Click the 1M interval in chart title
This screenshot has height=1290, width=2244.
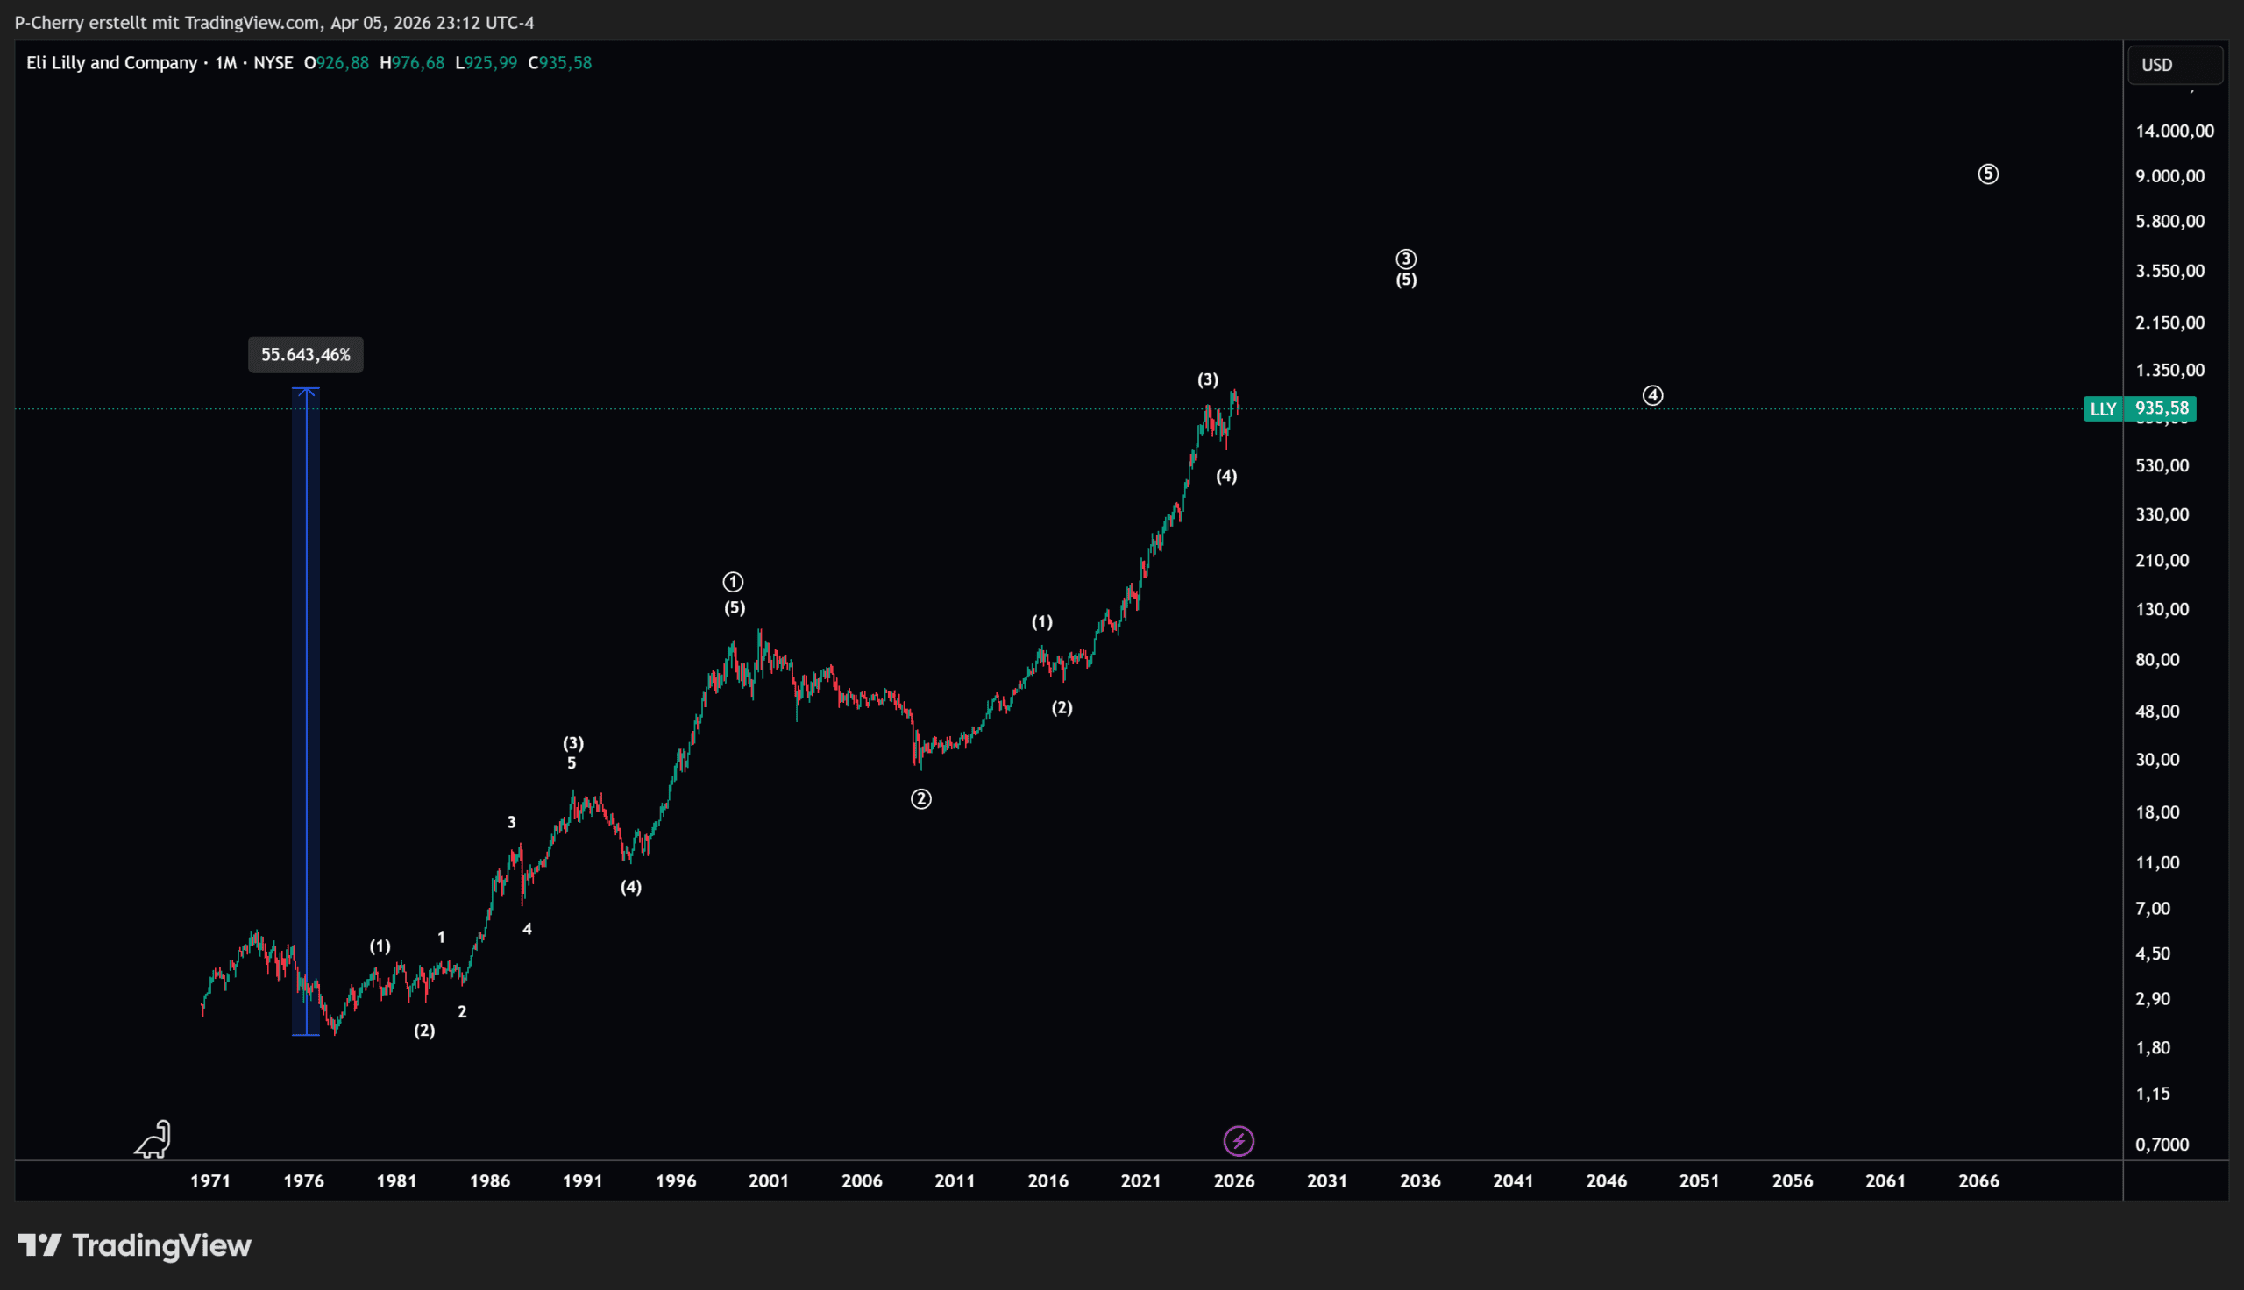(x=226, y=63)
